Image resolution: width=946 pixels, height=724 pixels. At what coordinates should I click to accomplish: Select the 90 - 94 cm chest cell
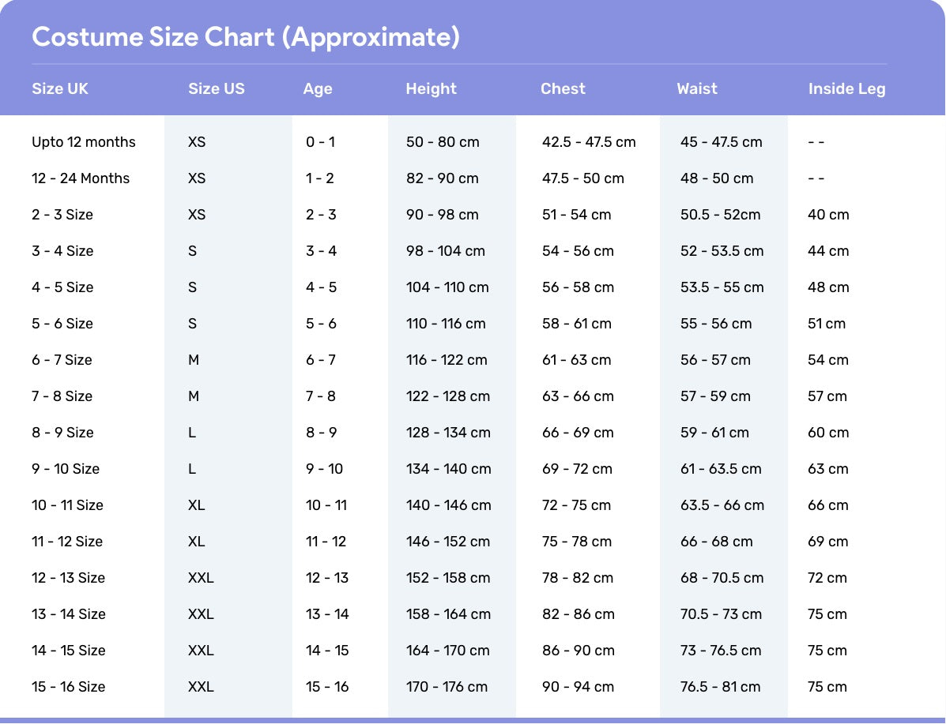[578, 687]
